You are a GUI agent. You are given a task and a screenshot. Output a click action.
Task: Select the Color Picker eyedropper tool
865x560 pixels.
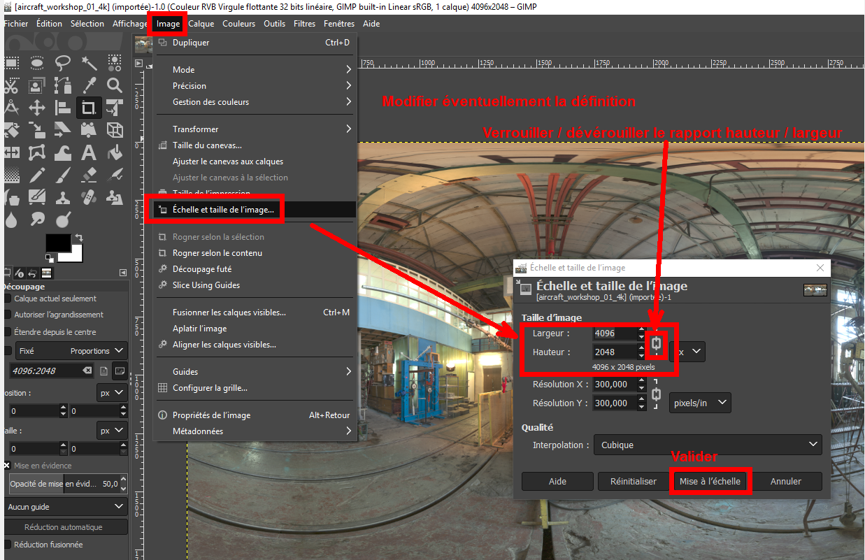point(88,85)
